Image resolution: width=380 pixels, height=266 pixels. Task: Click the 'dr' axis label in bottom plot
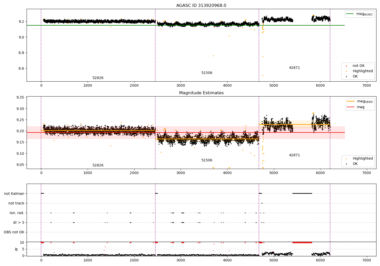click(16, 249)
